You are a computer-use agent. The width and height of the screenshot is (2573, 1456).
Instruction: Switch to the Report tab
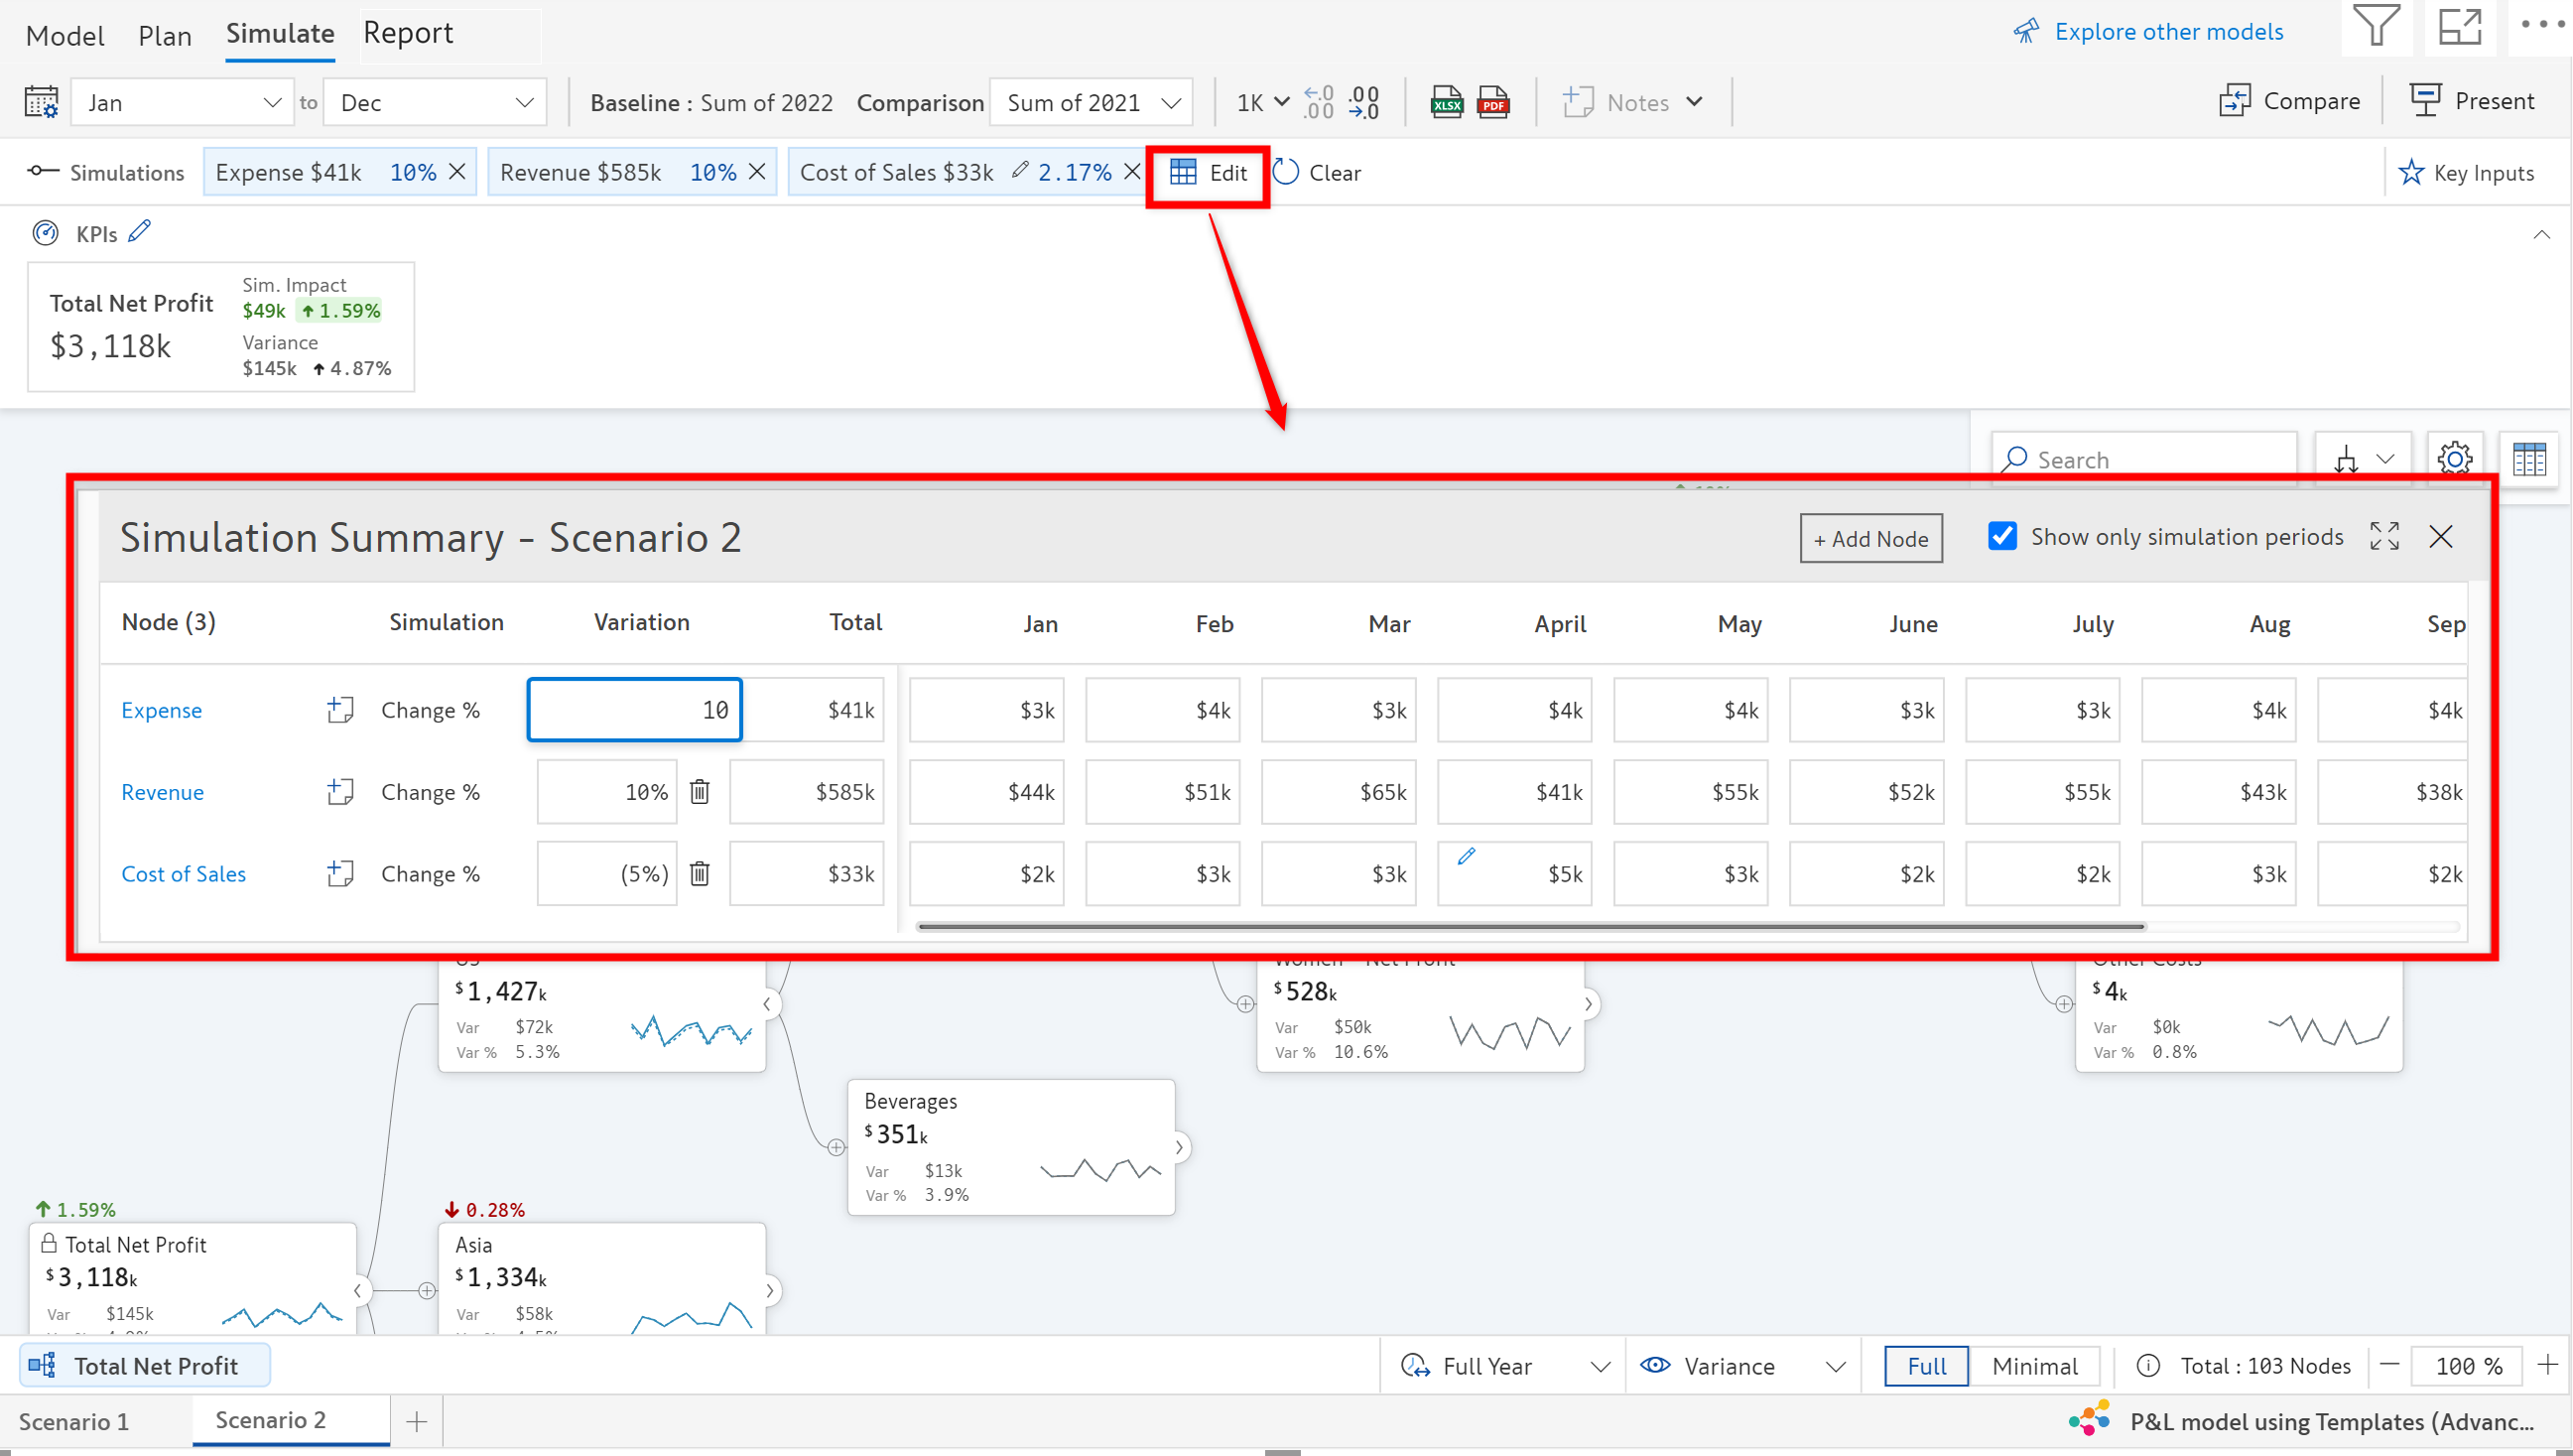click(x=408, y=33)
